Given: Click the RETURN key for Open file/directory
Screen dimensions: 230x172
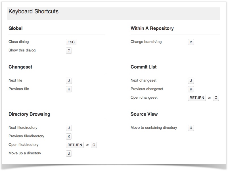Looking at the screenshot, I should click(x=75, y=145).
